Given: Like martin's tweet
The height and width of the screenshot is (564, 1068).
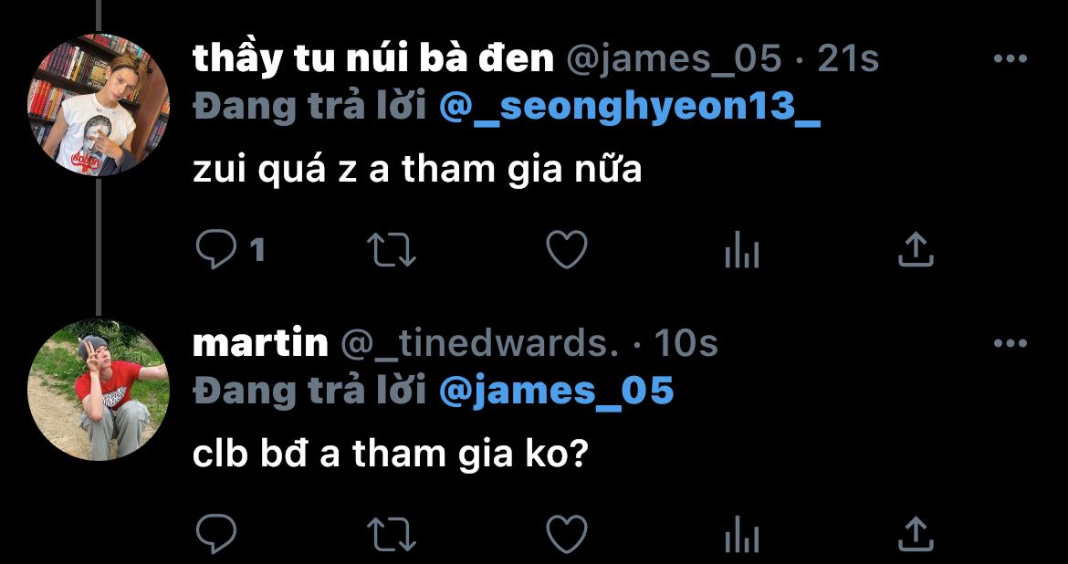Looking at the screenshot, I should tap(567, 533).
